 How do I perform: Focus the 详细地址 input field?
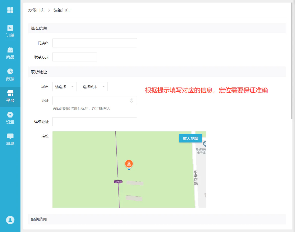point(95,122)
